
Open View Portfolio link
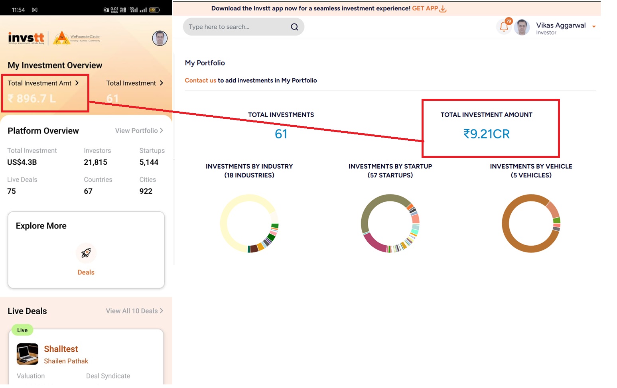click(139, 130)
